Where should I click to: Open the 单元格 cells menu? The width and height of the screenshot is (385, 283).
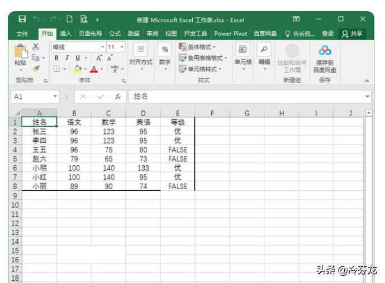coord(243,57)
